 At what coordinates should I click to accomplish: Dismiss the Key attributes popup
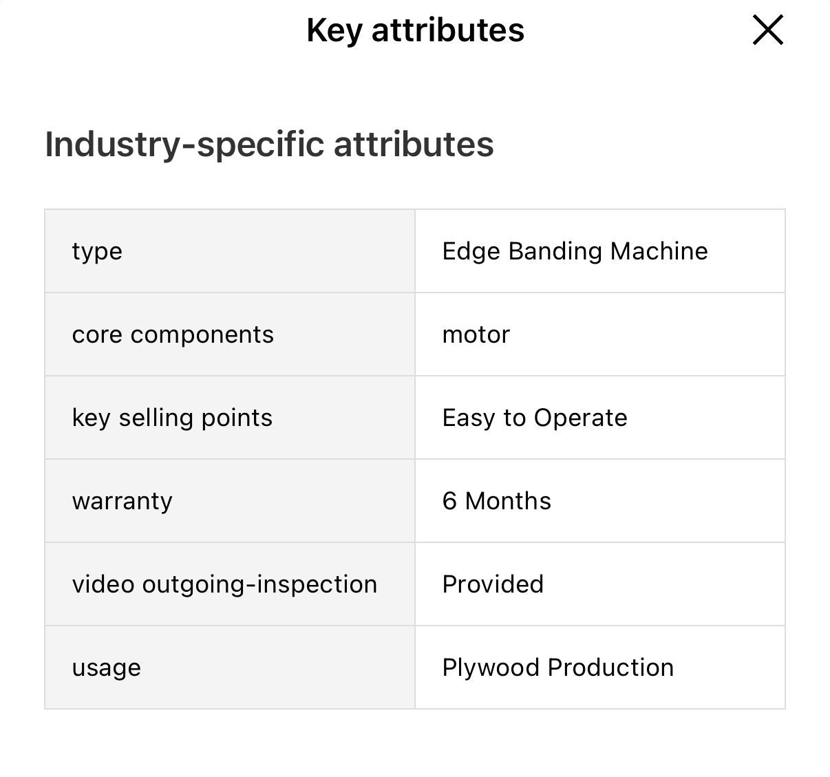coord(767,30)
